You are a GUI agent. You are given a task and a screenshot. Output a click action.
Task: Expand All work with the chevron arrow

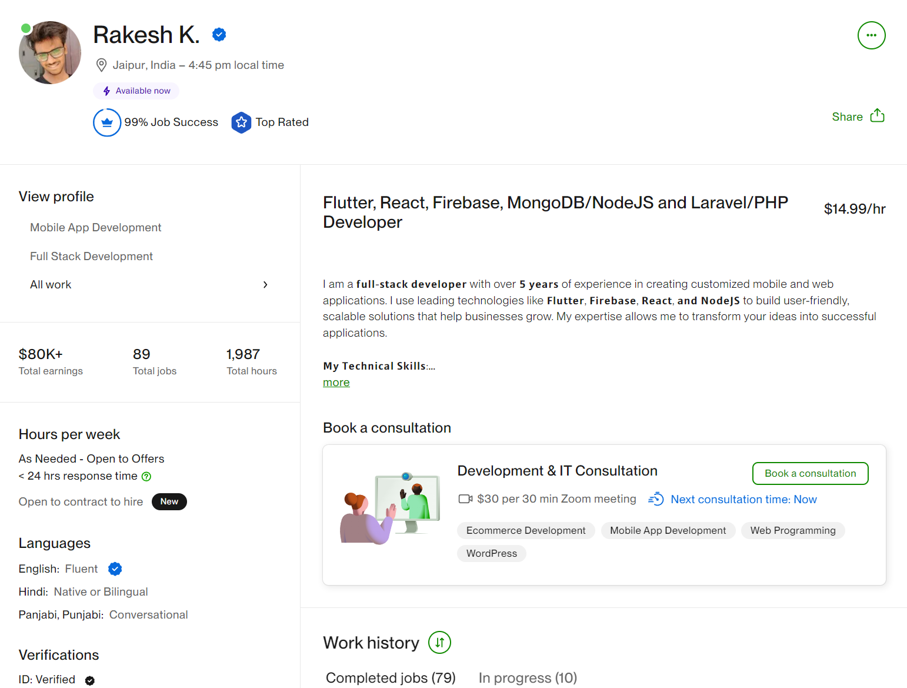[265, 285]
